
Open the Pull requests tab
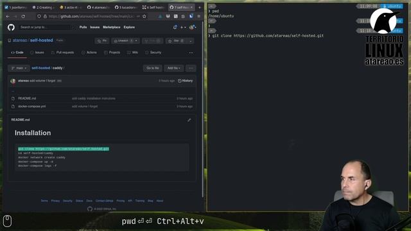pos(63,53)
